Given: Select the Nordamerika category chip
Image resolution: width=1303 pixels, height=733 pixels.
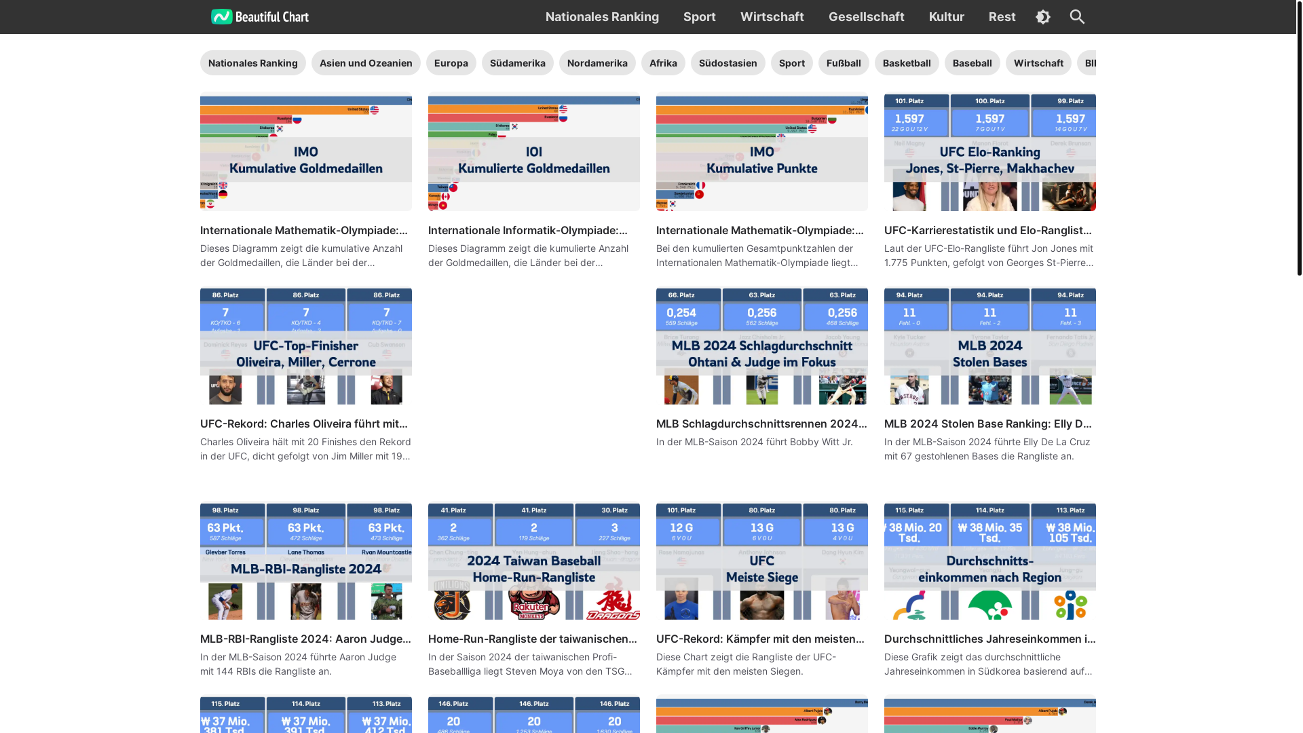Looking at the screenshot, I should pyautogui.click(x=597, y=63).
